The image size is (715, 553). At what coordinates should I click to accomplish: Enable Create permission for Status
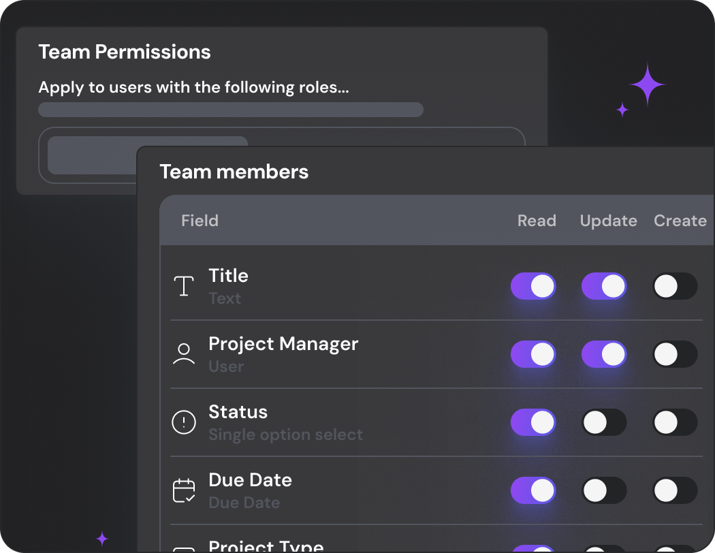point(675,422)
